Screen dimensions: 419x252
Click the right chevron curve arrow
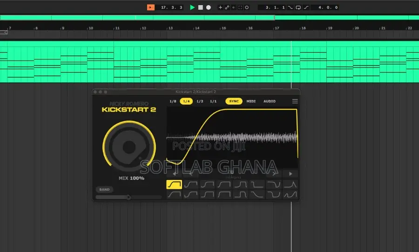tap(274, 174)
